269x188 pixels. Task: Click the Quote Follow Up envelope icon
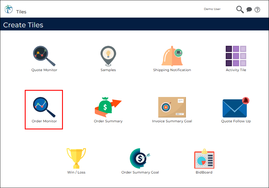coord(236,107)
